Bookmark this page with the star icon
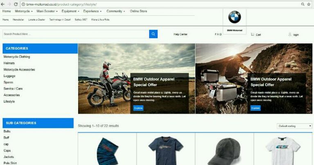314x165 pixels. coord(310,4)
